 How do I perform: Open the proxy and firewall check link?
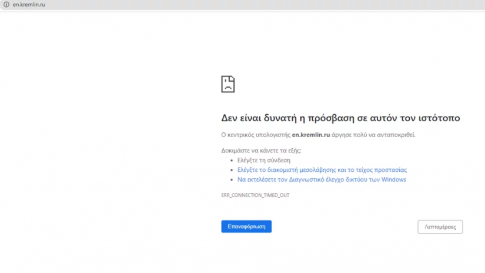click(x=322, y=170)
